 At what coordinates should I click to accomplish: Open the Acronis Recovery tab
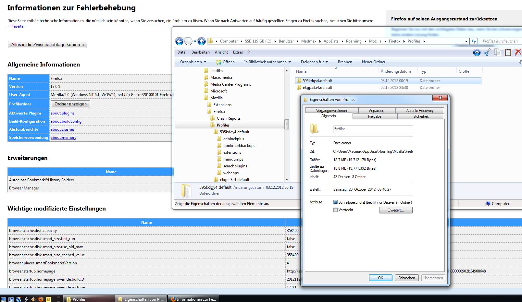(x=420, y=111)
